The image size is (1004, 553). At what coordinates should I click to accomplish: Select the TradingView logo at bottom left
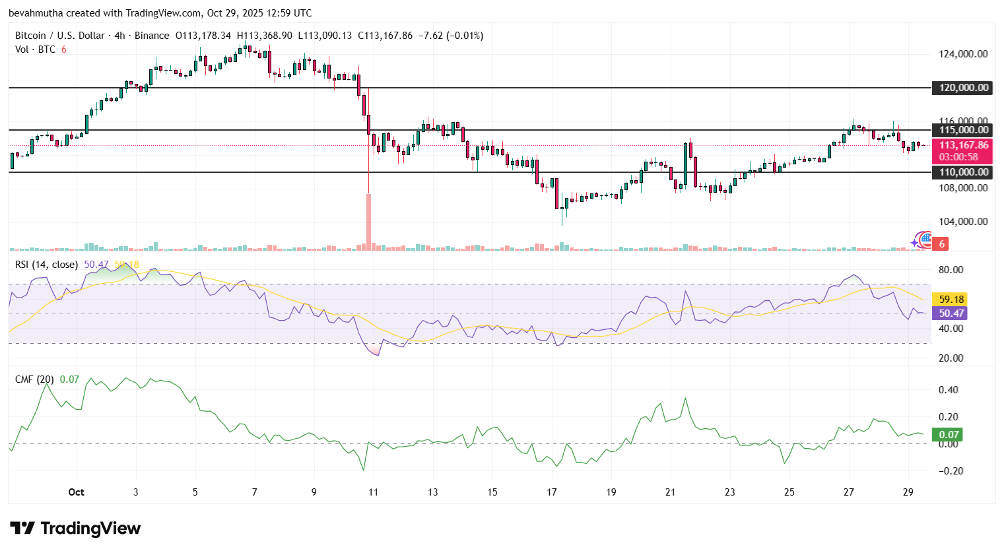click(73, 528)
